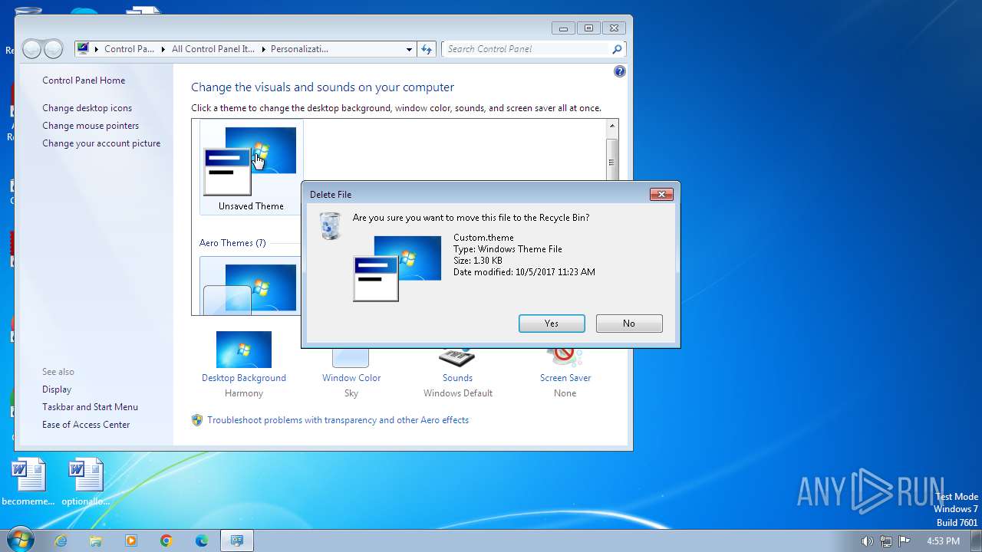Open the Screen Saver settings icon
The height and width of the screenshot is (552, 982).
coord(565,357)
